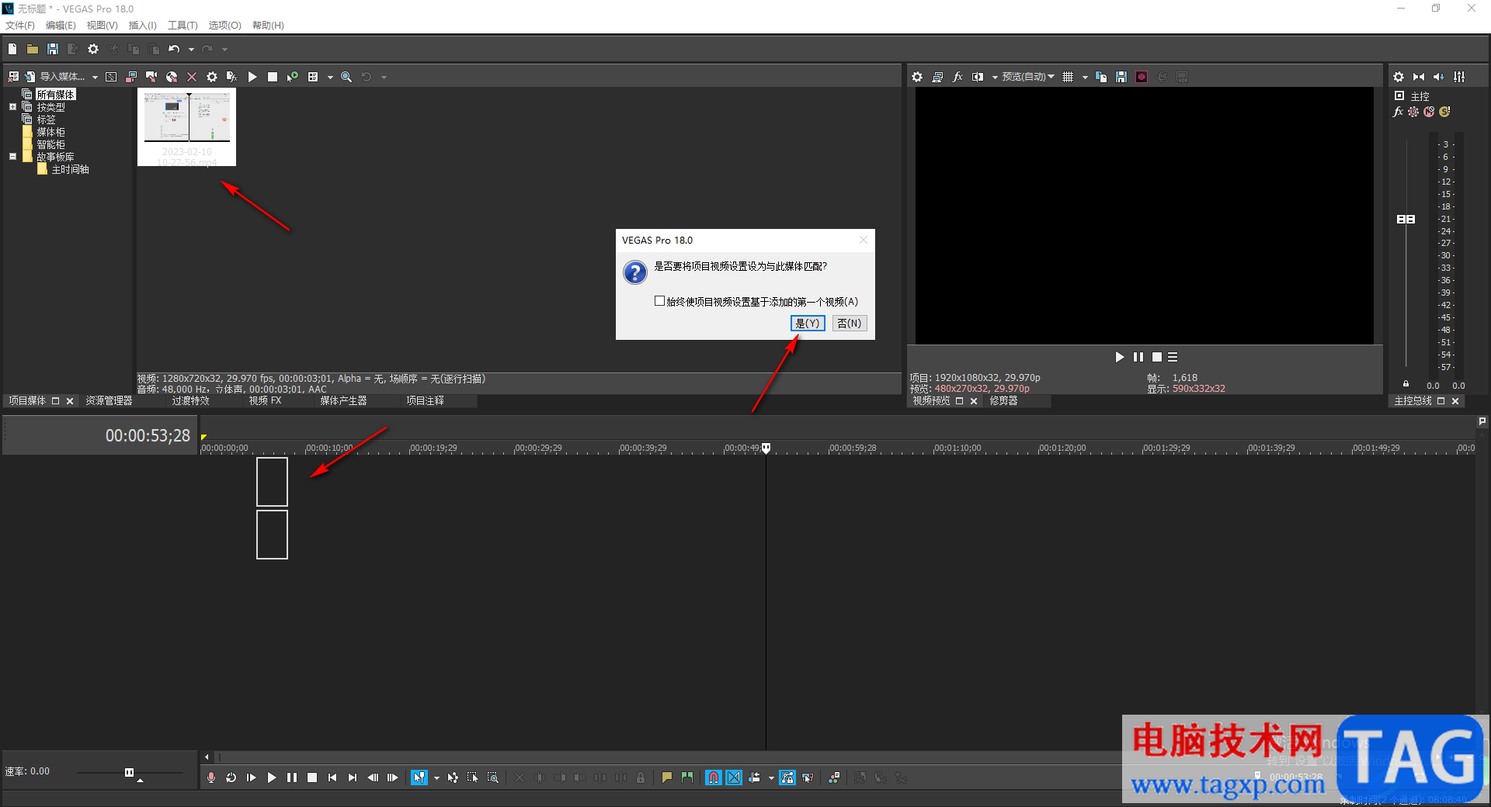
Task: Open a project via the folder icon
Action: [33, 49]
